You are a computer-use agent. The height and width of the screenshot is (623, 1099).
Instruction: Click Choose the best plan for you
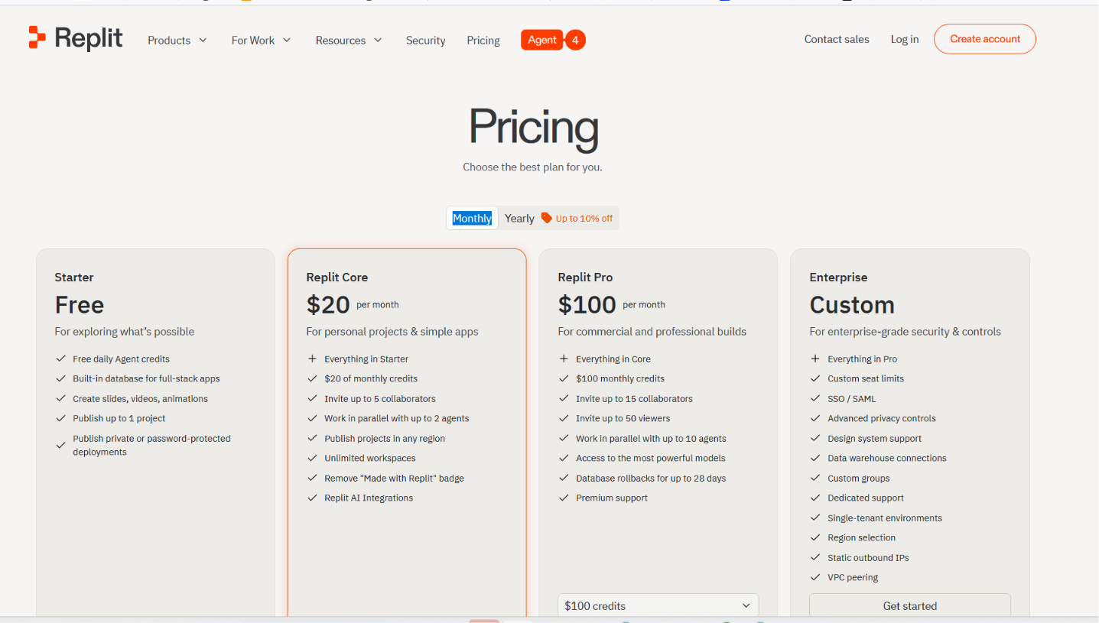(x=532, y=167)
